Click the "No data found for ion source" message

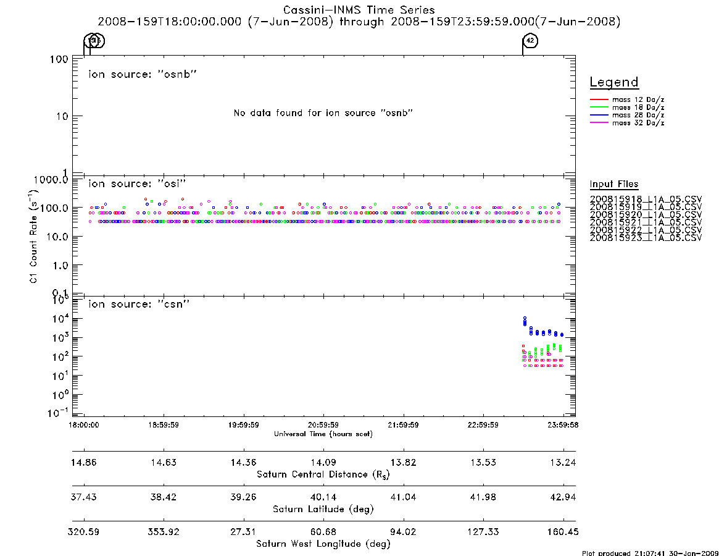point(323,113)
